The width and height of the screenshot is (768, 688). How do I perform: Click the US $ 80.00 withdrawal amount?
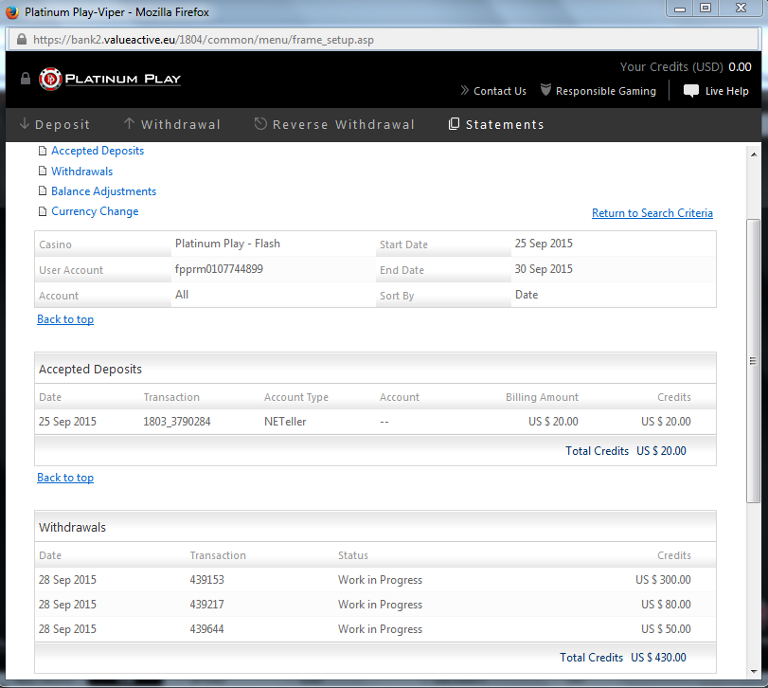pyautogui.click(x=666, y=605)
